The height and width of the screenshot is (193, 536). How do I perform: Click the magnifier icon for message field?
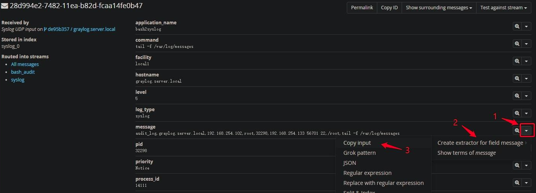pos(517,131)
